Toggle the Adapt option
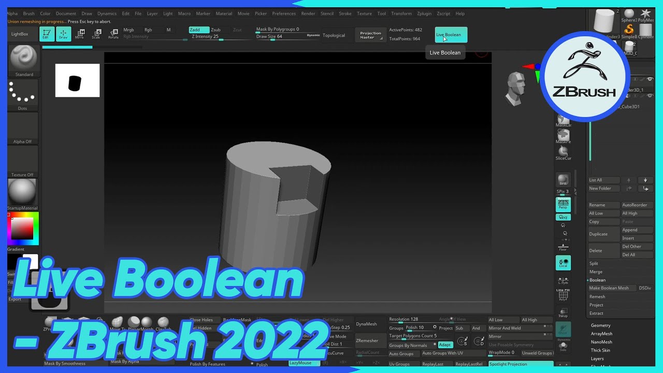663x373 pixels. [445, 345]
